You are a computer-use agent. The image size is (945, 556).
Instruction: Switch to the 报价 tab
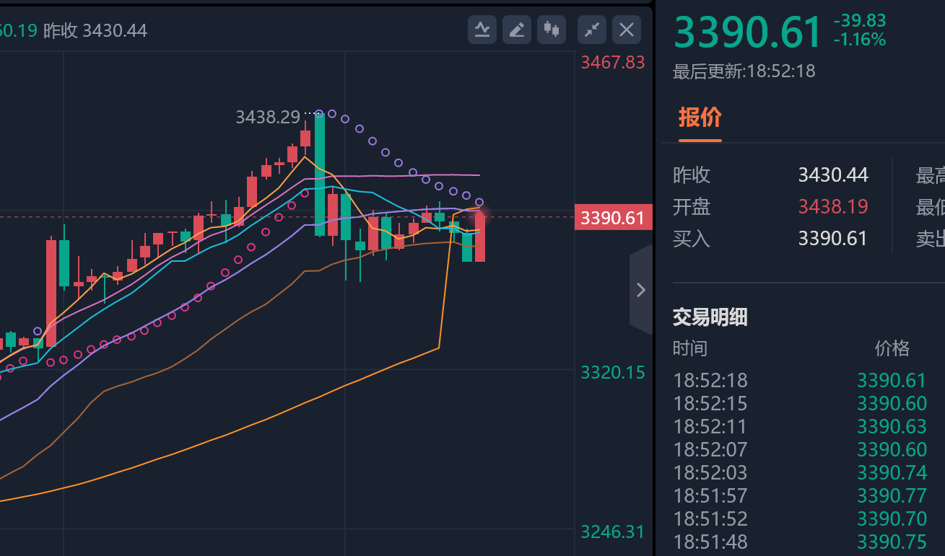[x=700, y=118]
